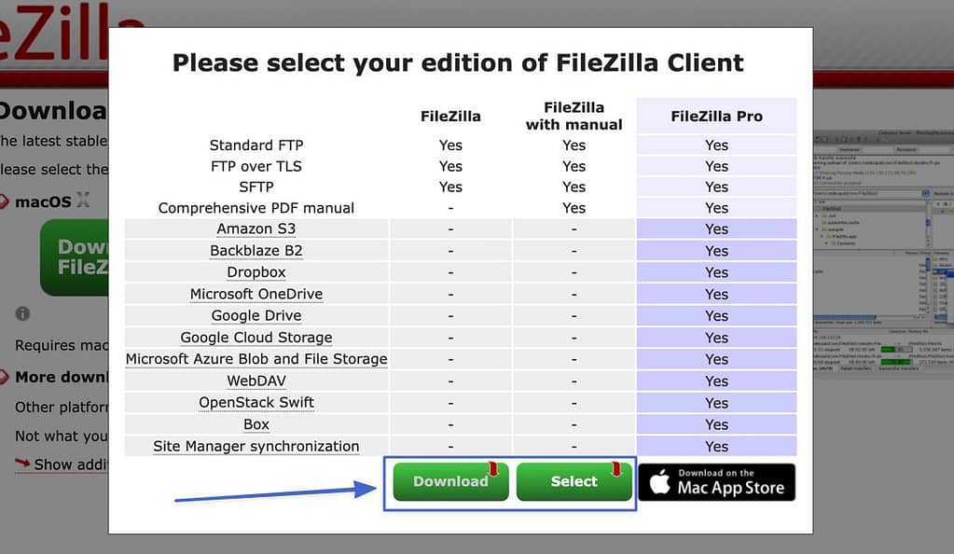Click the Apple logo on the App Store badge

pos(659,481)
